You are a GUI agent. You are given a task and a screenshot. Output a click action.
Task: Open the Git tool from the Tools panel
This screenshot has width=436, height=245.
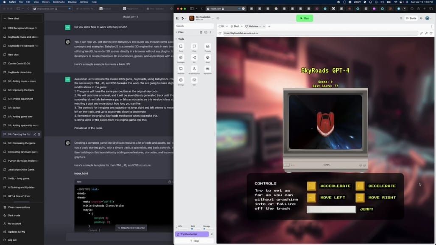click(x=194, y=57)
